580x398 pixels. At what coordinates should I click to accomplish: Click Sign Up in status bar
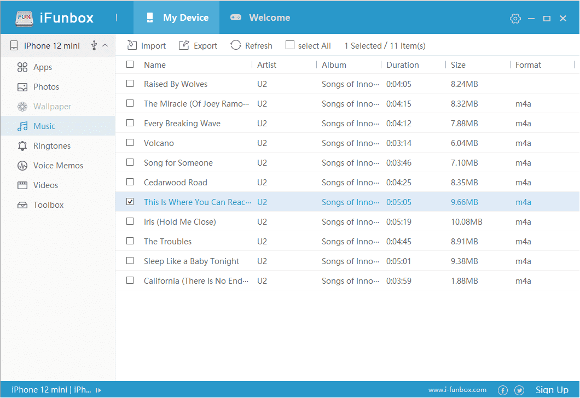pos(552,390)
